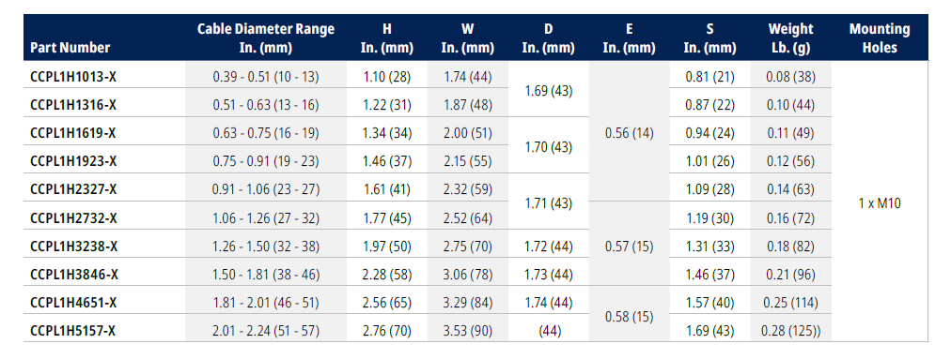Select part number CCPL1H1013-X
The image size is (951, 359).
click(72, 77)
